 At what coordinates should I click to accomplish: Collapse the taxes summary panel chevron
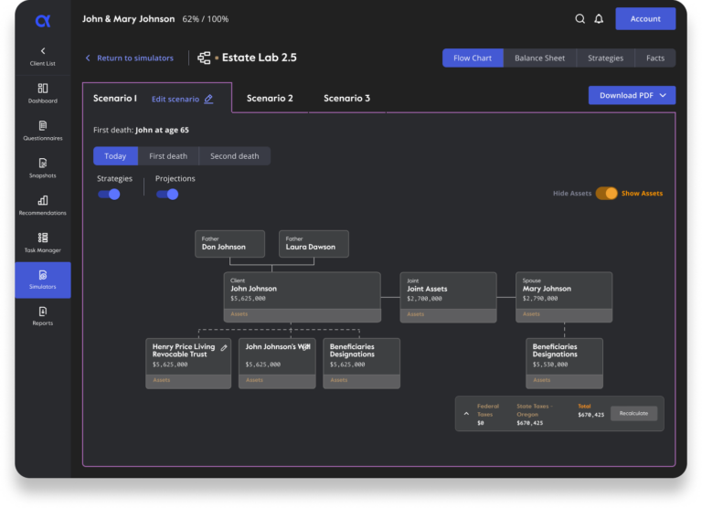(x=466, y=414)
